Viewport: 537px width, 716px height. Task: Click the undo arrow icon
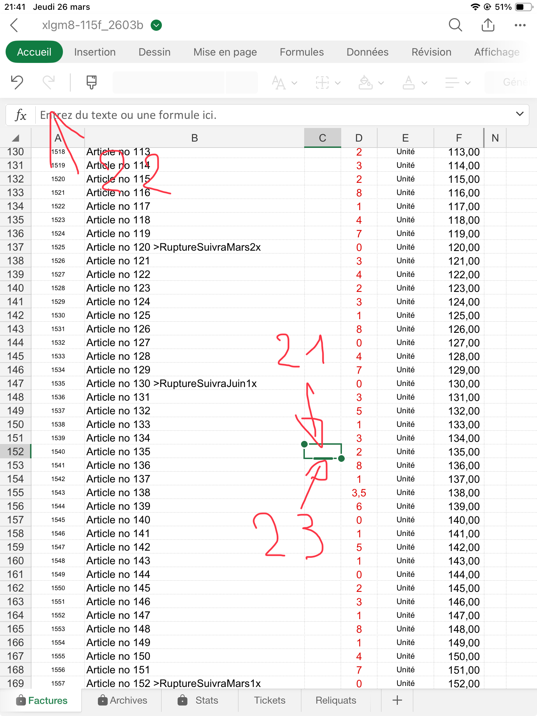[x=17, y=83]
